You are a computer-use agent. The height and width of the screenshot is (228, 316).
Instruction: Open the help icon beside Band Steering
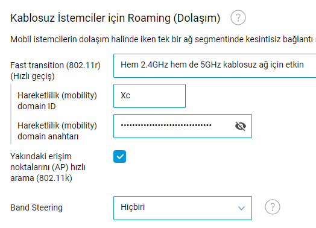pos(272,207)
